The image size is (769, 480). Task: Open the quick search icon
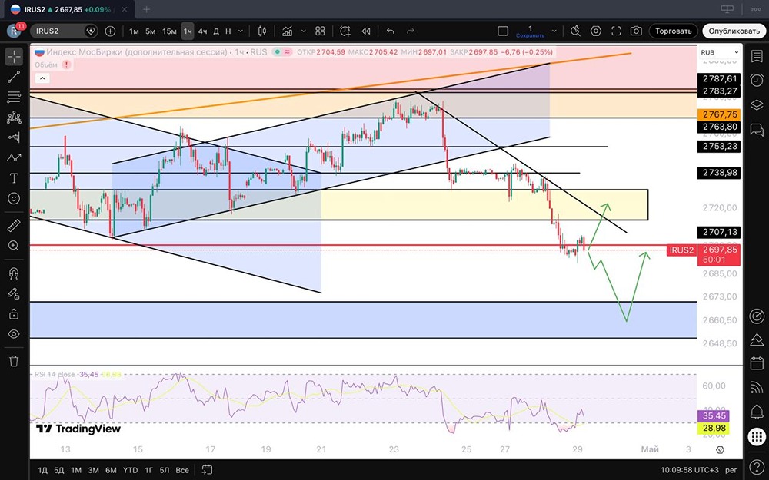[x=576, y=31]
